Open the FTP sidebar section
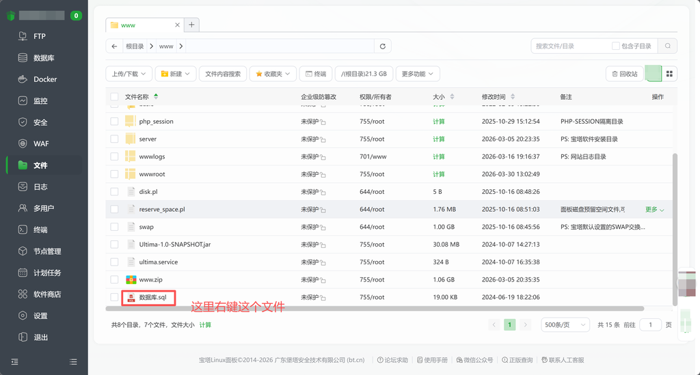 tap(39, 36)
